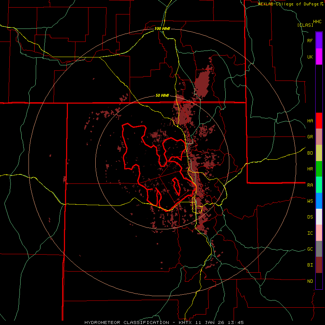This screenshot has height=325, width=325.
Task: Click the UK legend label
Action: 310,57
